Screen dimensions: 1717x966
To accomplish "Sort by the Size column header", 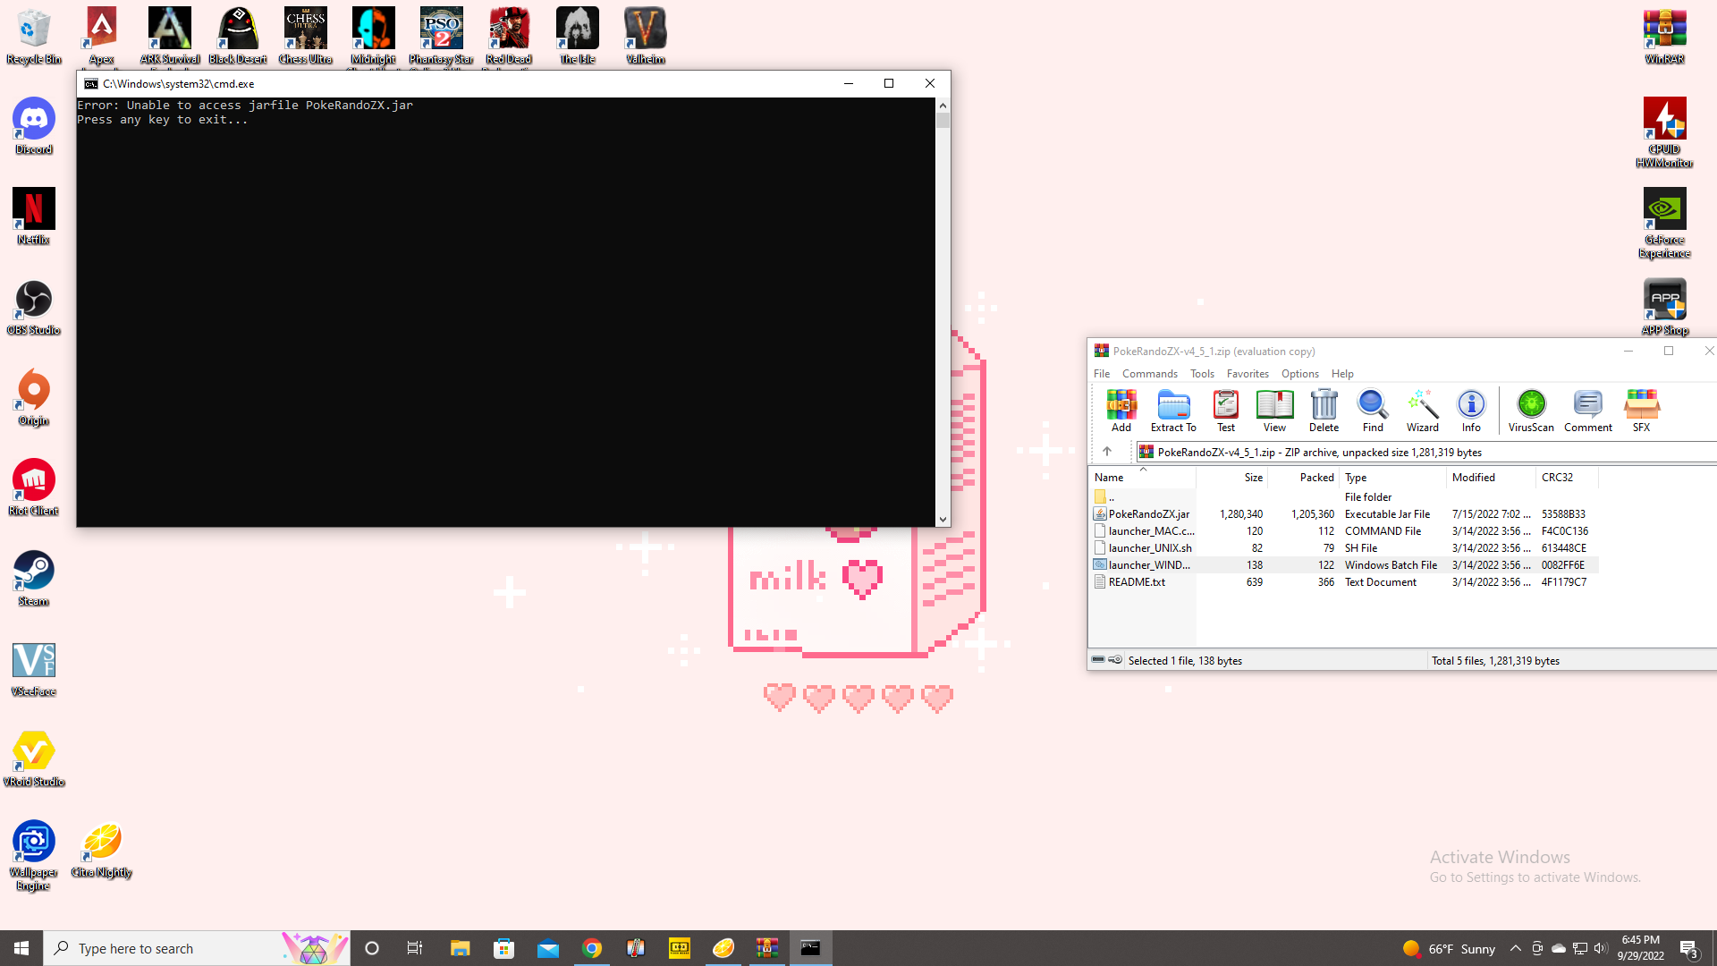I will (x=1231, y=478).
